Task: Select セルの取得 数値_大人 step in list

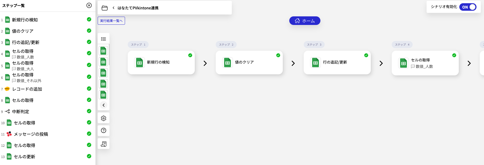Action: click(x=23, y=65)
